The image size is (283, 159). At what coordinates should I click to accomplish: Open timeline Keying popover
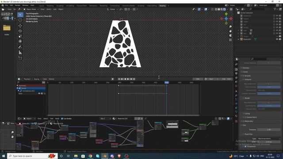tap(37, 79)
